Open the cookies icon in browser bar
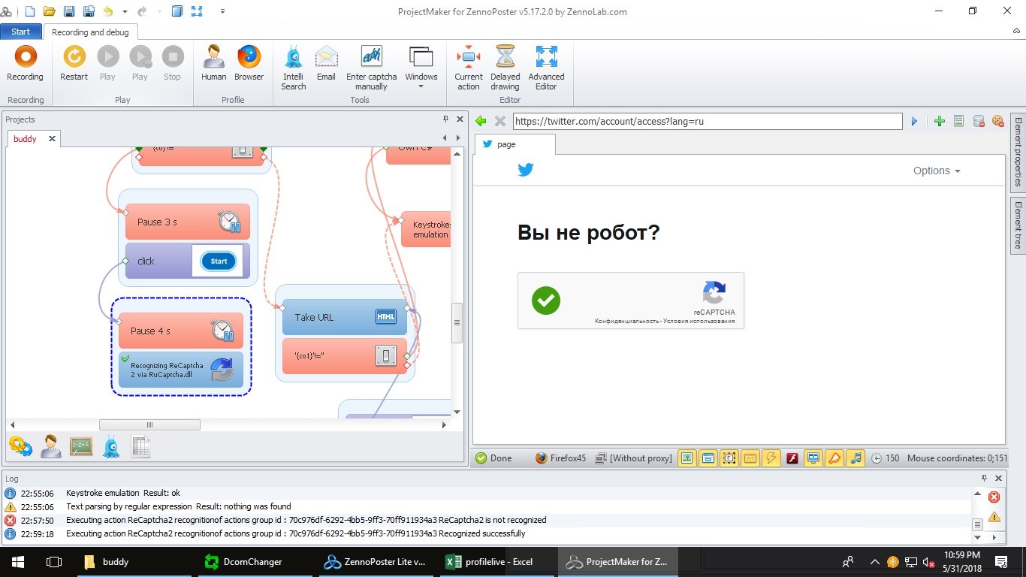1026x577 pixels. 997,121
